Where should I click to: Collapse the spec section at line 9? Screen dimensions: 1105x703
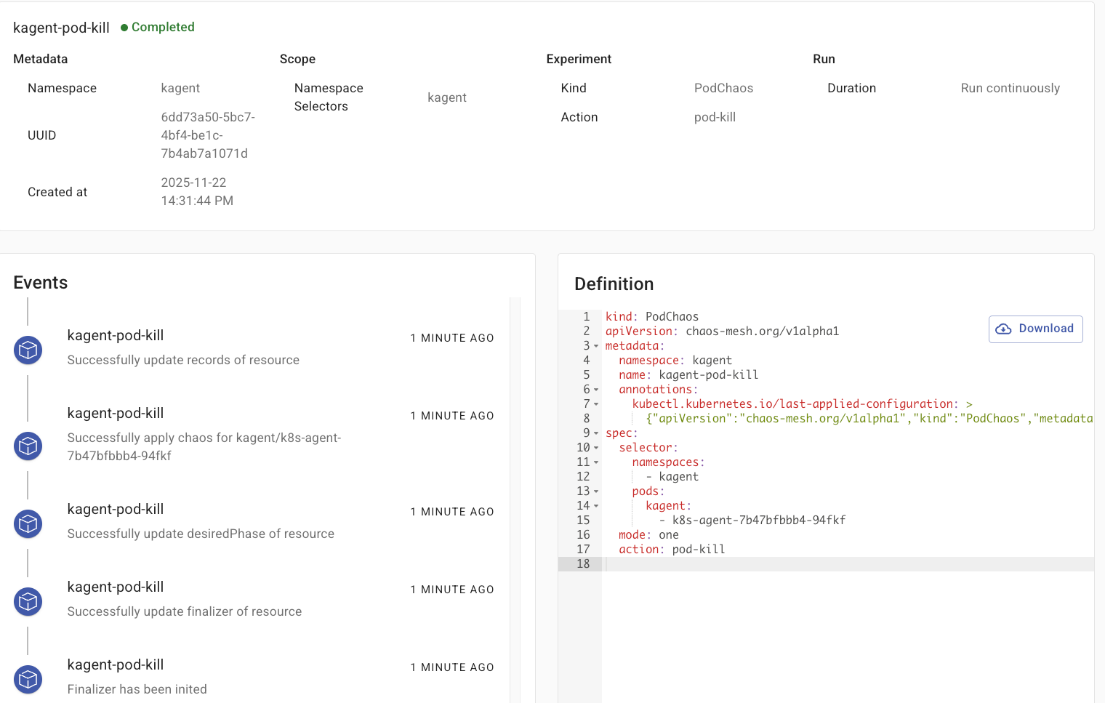pyautogui.click(x=596, y=433)
